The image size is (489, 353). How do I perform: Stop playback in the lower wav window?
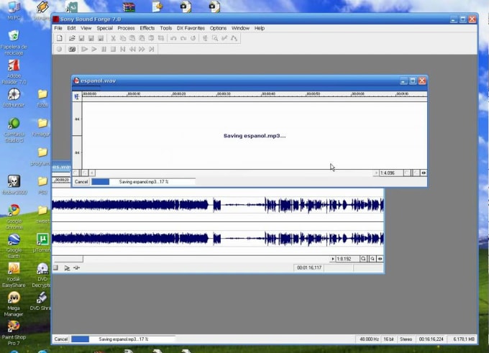click(56, 268)
